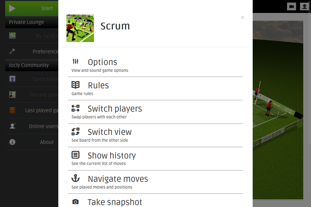
Task: Open the Rules book icon
Action: point(75,85)
